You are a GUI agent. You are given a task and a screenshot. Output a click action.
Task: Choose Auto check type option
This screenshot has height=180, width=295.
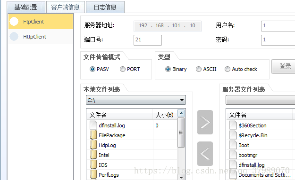pos(228,69)
